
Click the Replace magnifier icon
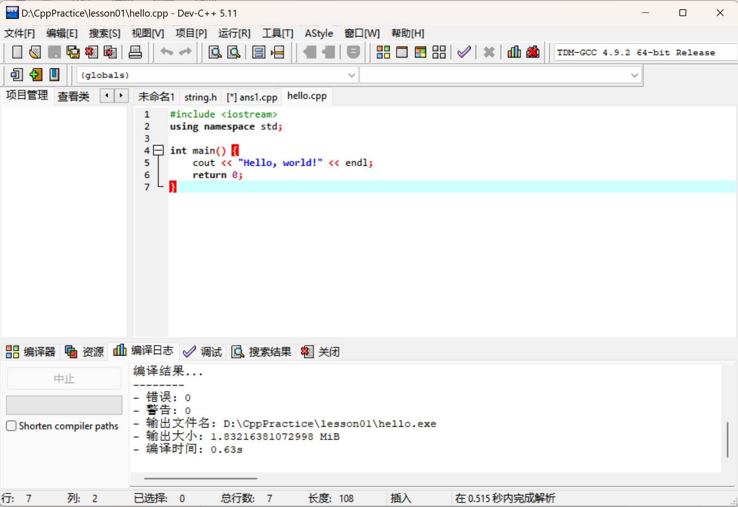[x=234, y=52]
